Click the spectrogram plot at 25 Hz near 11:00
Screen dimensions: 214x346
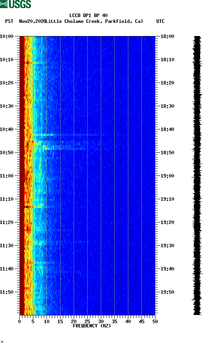point(87,176)
